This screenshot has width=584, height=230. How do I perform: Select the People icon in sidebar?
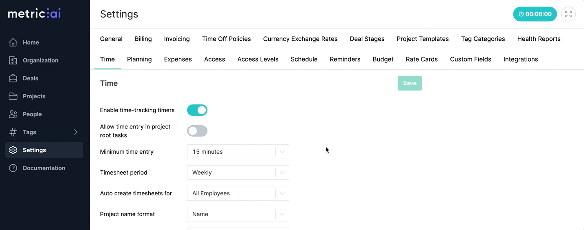tap(13, 114)
